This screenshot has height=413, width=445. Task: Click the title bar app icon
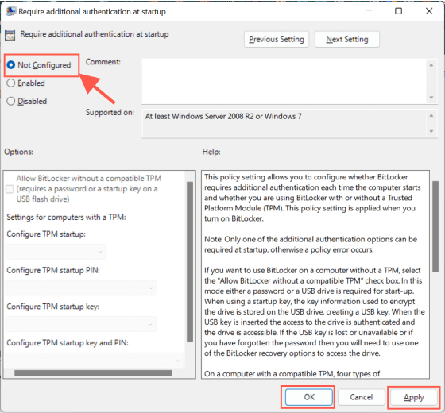[x=11, y=11]
